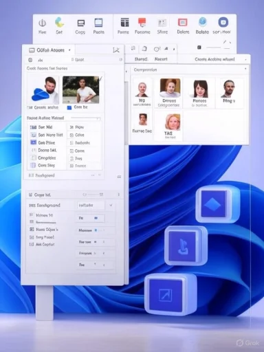Click the blue icon next to 'Gea Ptice'
Screen dimensions: 264x352
(34, 142)
